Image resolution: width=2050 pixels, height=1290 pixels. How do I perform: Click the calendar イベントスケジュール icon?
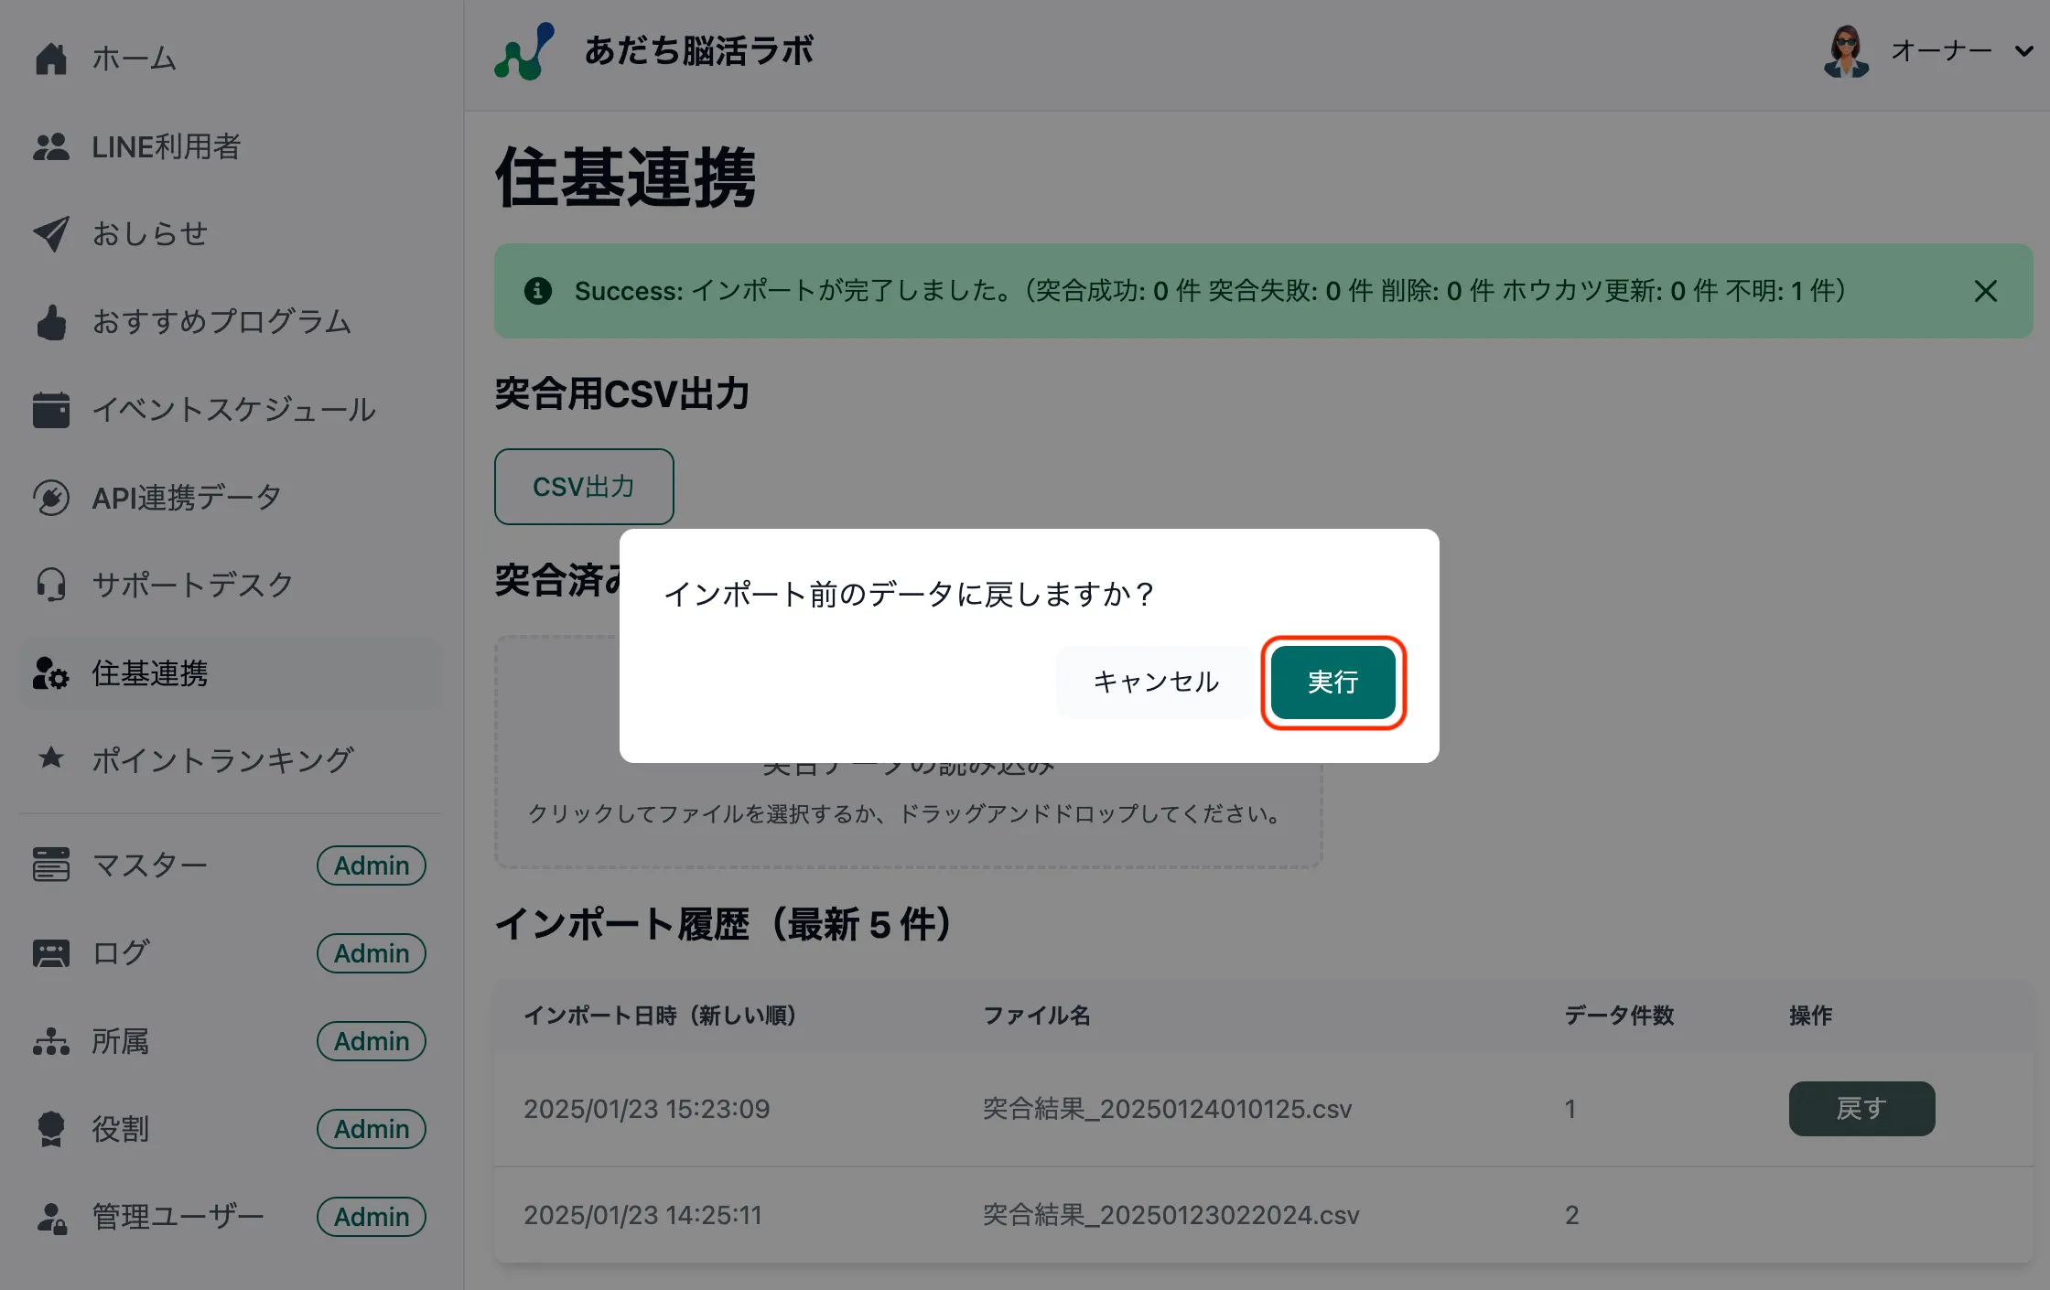51,410
